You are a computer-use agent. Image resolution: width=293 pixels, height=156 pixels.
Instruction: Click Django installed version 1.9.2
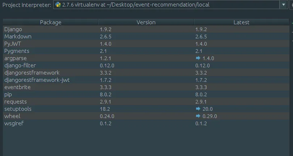[x=106, y=29]
